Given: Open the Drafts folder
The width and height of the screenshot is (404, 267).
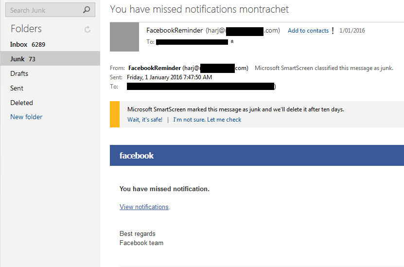Looking at the screenshot, I should [50, 73].
